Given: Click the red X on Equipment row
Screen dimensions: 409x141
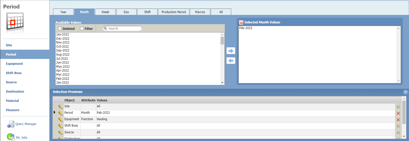Looking at the screenshot, I should [x=398, y=120].
